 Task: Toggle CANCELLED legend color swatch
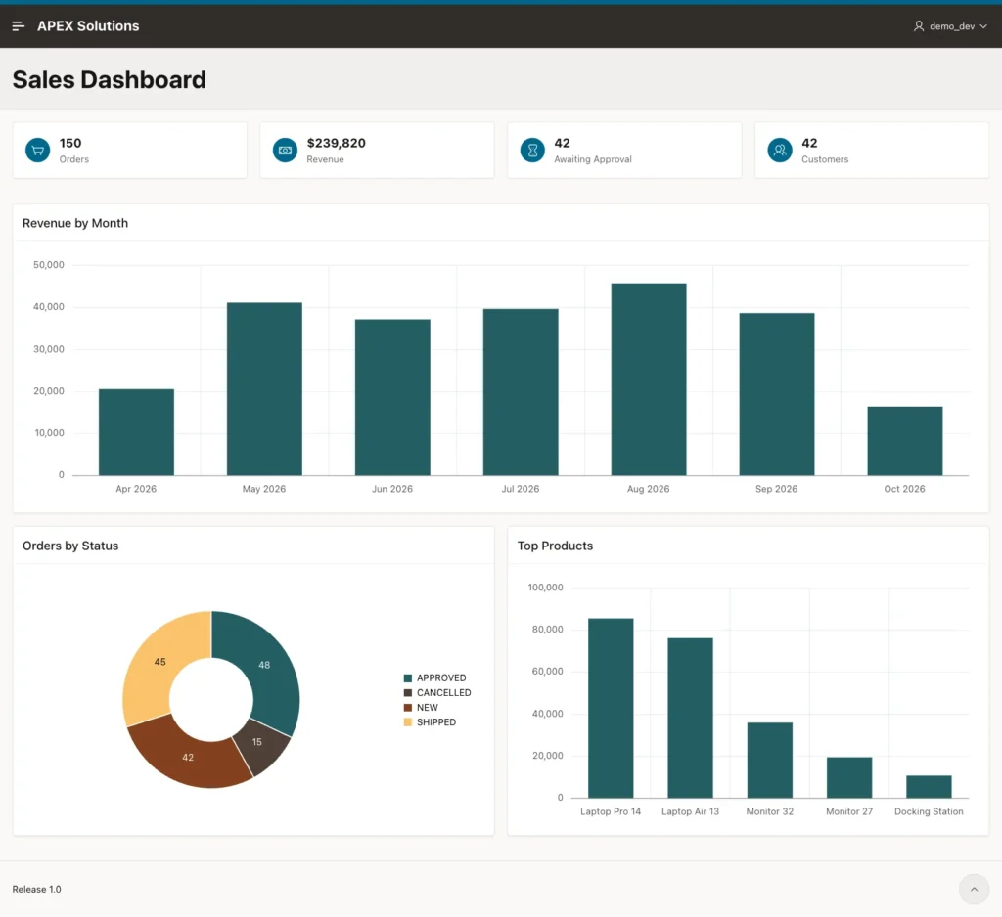pyautogui.click(x=408, y=693)
